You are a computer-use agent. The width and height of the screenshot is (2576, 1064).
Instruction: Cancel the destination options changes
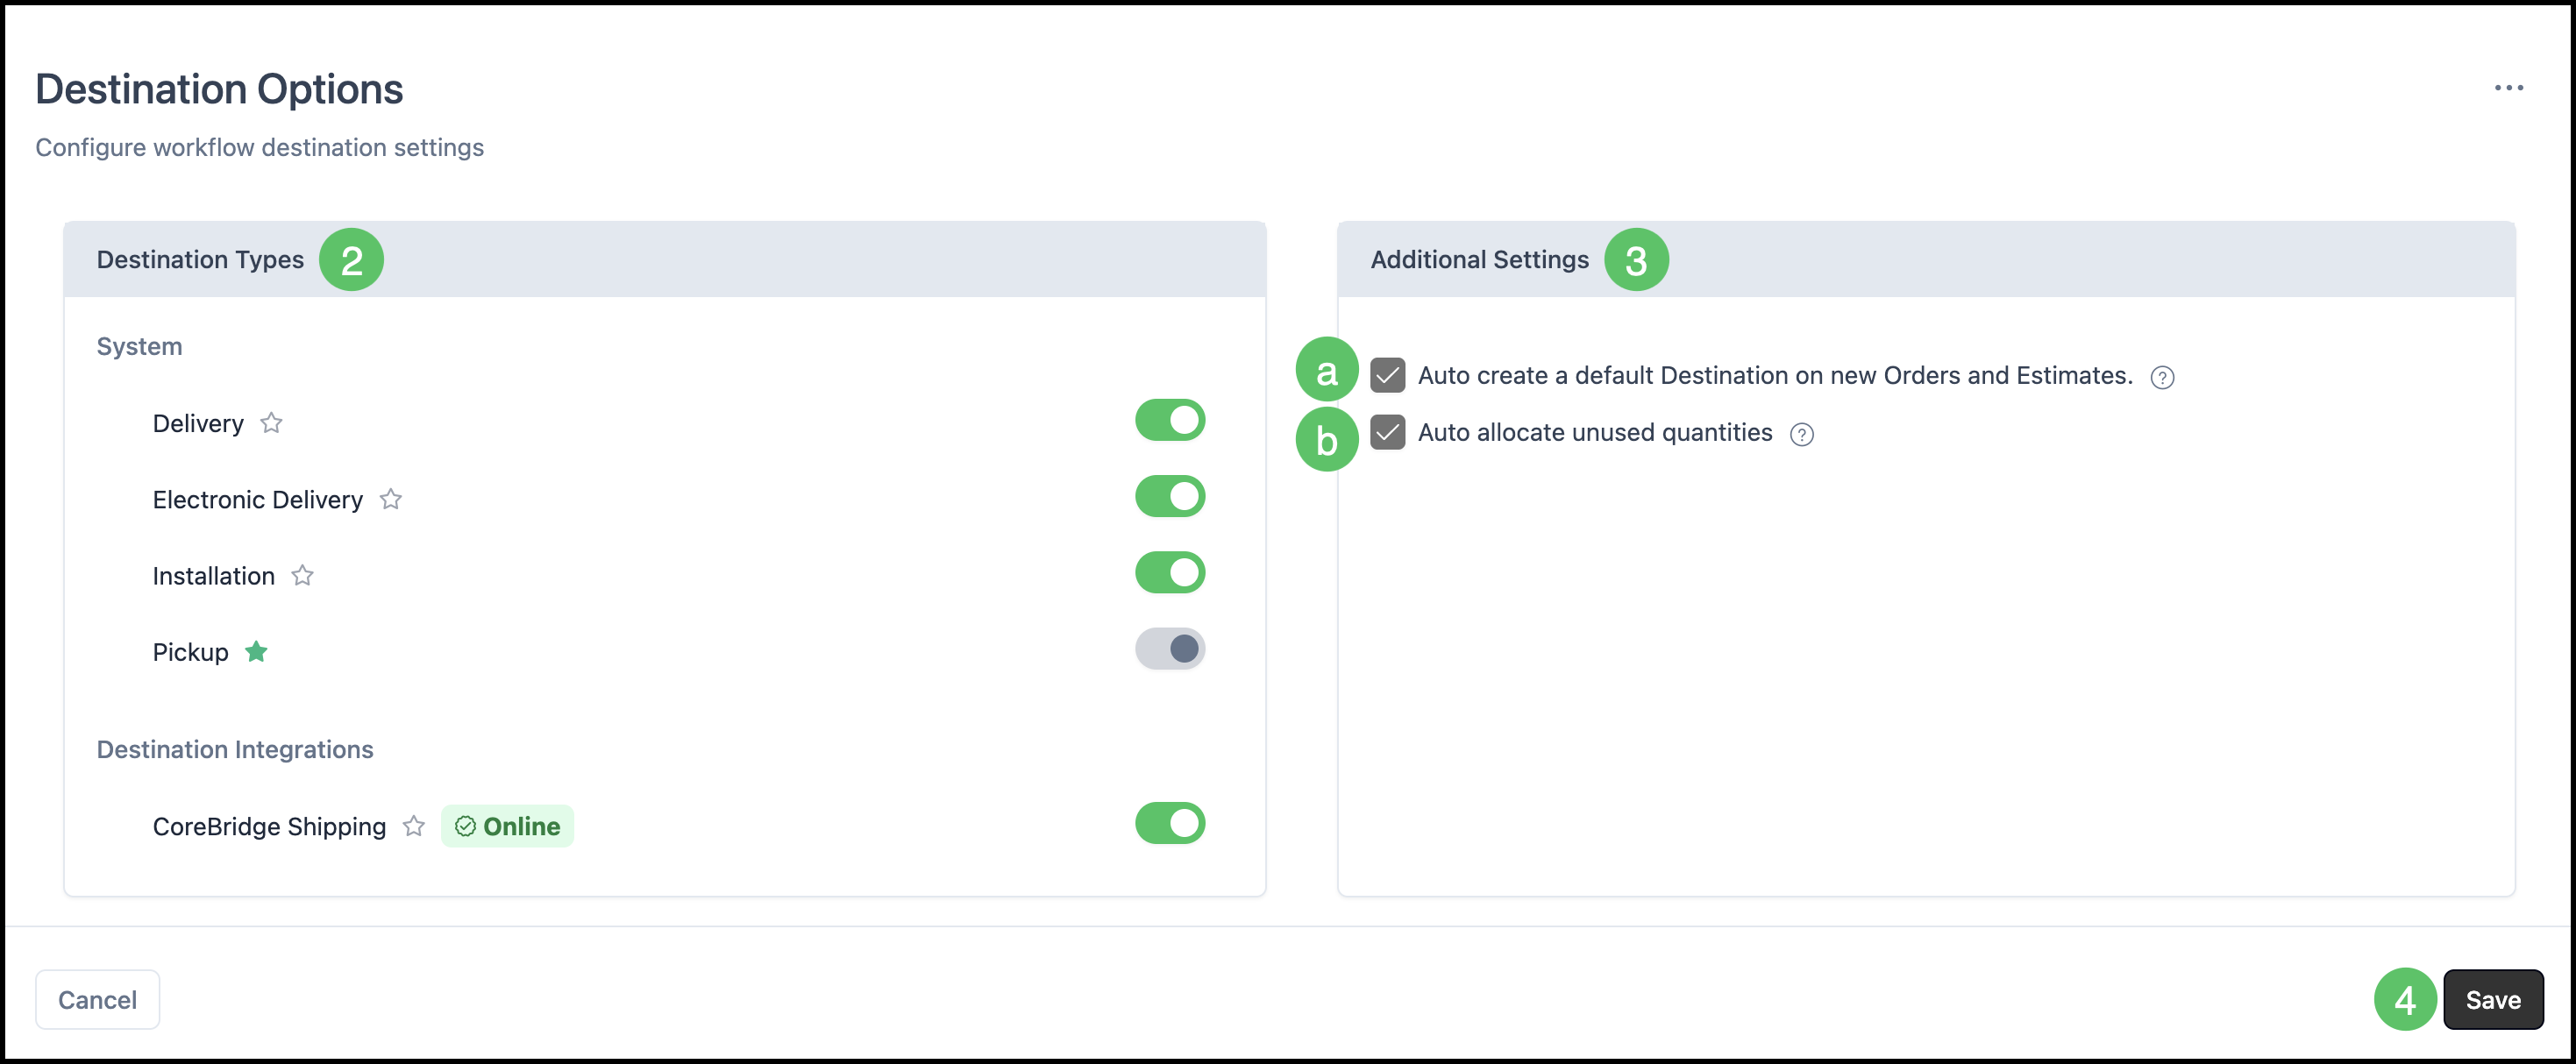97,999
